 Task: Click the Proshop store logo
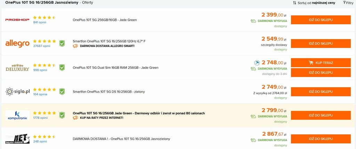pyautogui.click(x=17, y=20)
